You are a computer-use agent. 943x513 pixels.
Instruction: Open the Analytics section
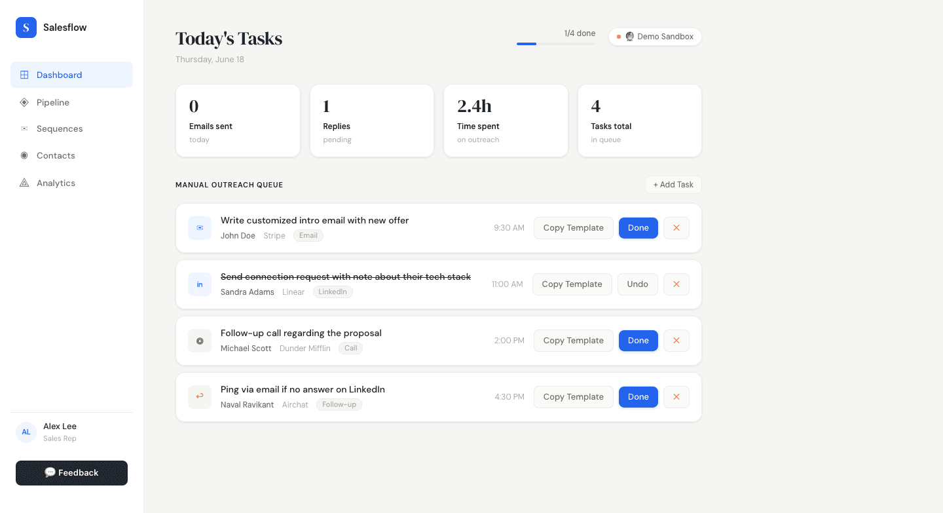pyautogui.click(x=71, y=183)
